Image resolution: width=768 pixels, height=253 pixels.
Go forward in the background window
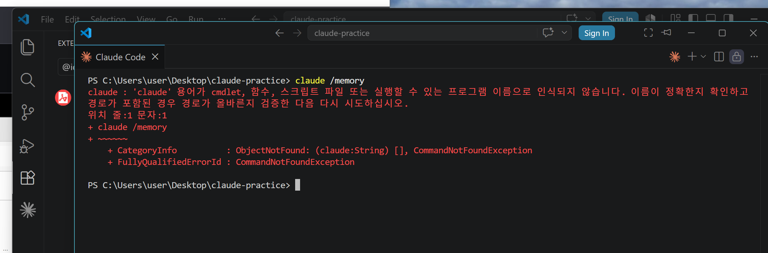(x=273, y=19)
